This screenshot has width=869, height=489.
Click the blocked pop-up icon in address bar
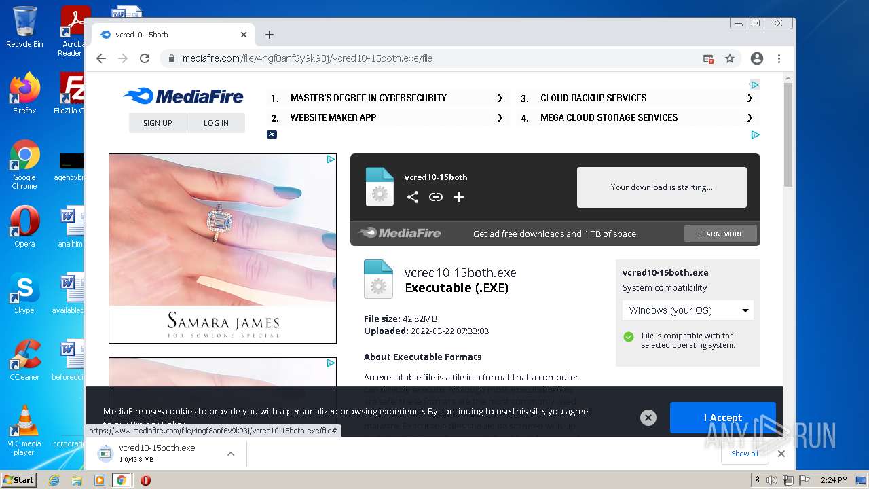point(708,59)
